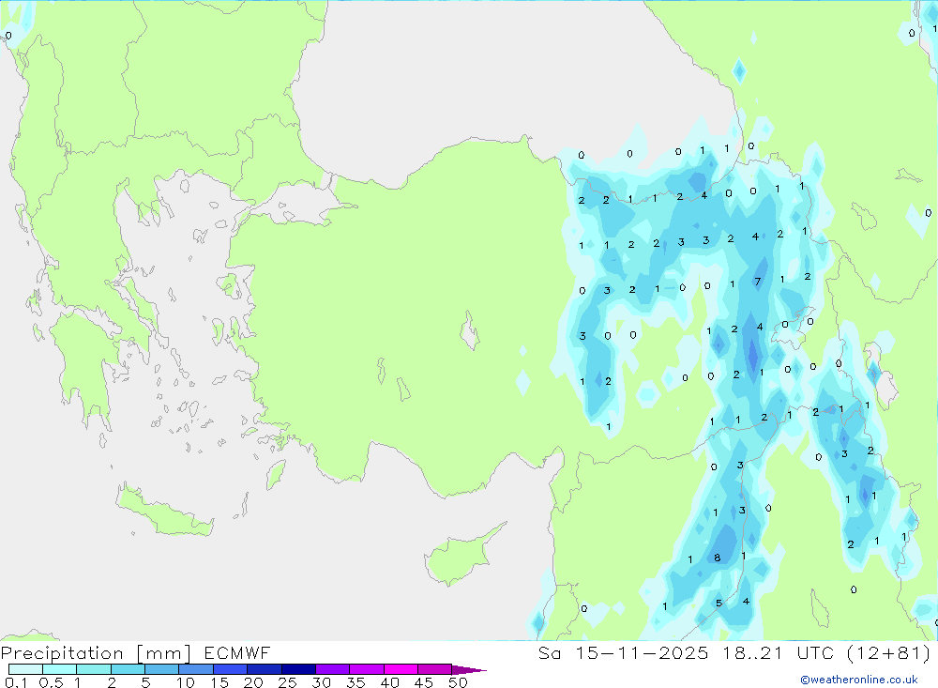Click the precipitation value 7 on map
This screenshot has height=688, width=938.
coord(757,282)
